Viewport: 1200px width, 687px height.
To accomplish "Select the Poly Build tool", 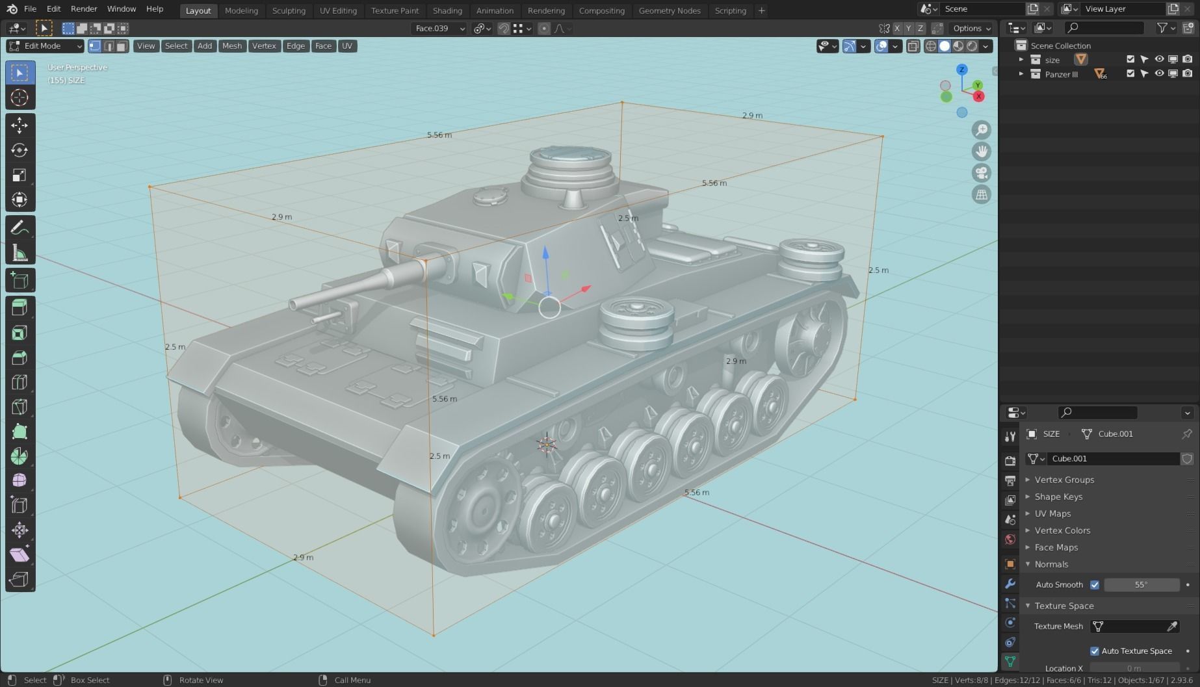I will 20,432.
